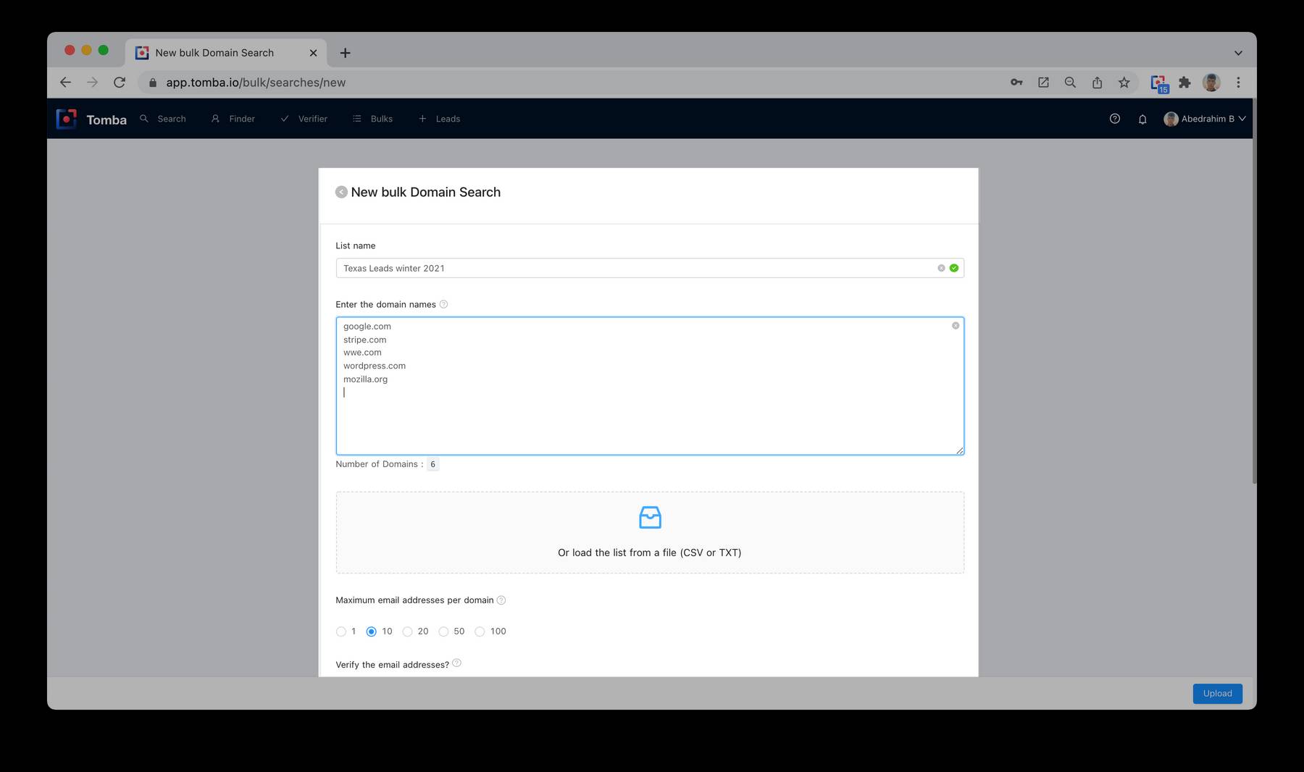The height and width of the screenshot is (772, 1304).
Task: Select 1 email address per domain
Action: point(341,632)
